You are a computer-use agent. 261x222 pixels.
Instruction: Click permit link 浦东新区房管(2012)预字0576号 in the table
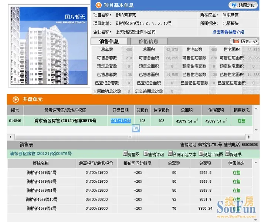65,121
